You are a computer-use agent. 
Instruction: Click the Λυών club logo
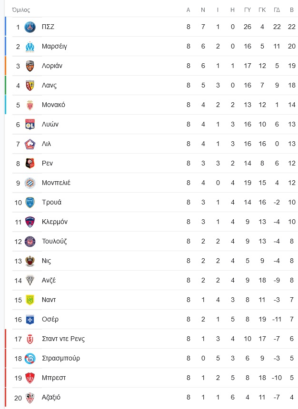coord(30,125)
